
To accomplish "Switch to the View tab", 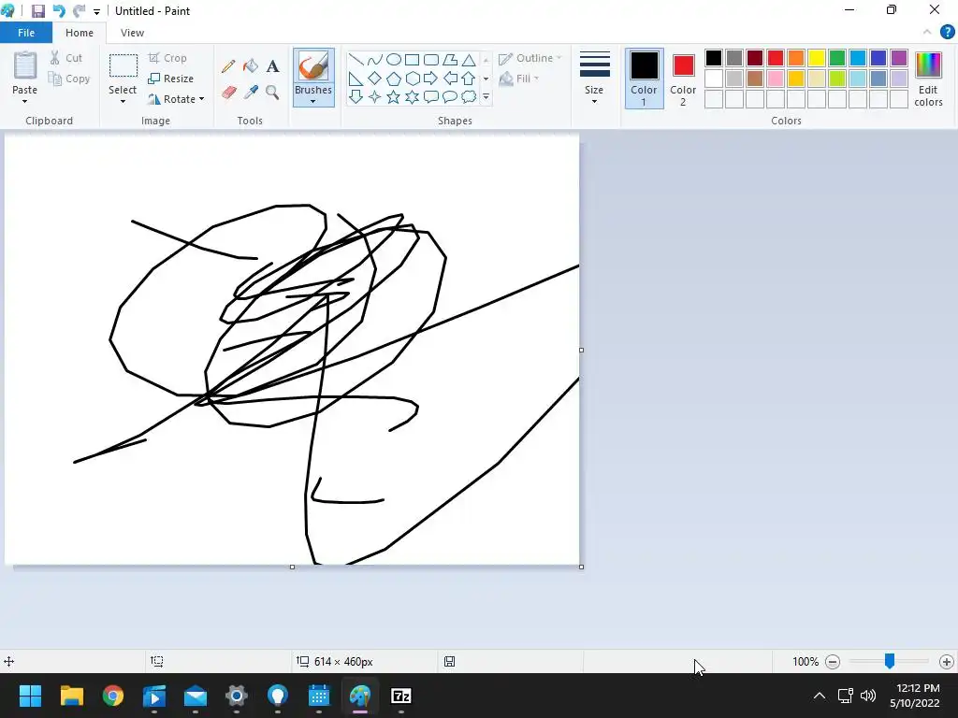I will pyautogui.click(x=132, y=33).
